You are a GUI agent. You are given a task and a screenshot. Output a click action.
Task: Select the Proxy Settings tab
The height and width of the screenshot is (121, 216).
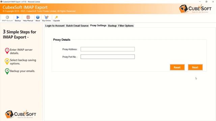(x=98, y=26)
